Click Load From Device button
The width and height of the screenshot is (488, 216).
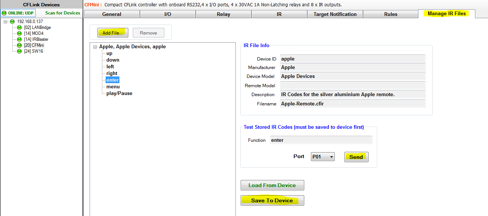272,185
